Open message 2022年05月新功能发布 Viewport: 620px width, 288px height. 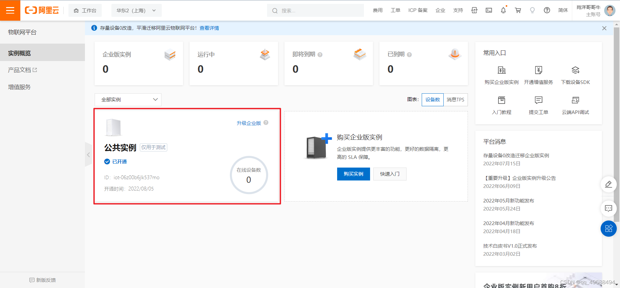pos(509,201)
